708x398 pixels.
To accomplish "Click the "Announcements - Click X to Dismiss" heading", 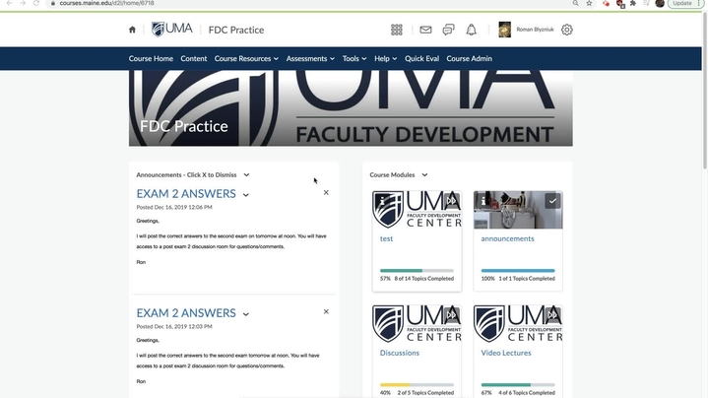I will click(x=186, y=174).
